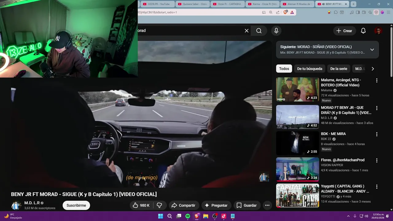The height and width of the screenshot is (221, 393).
Task: Toggle the browser sidebar panel icon
Action: (x=358, y=12)
